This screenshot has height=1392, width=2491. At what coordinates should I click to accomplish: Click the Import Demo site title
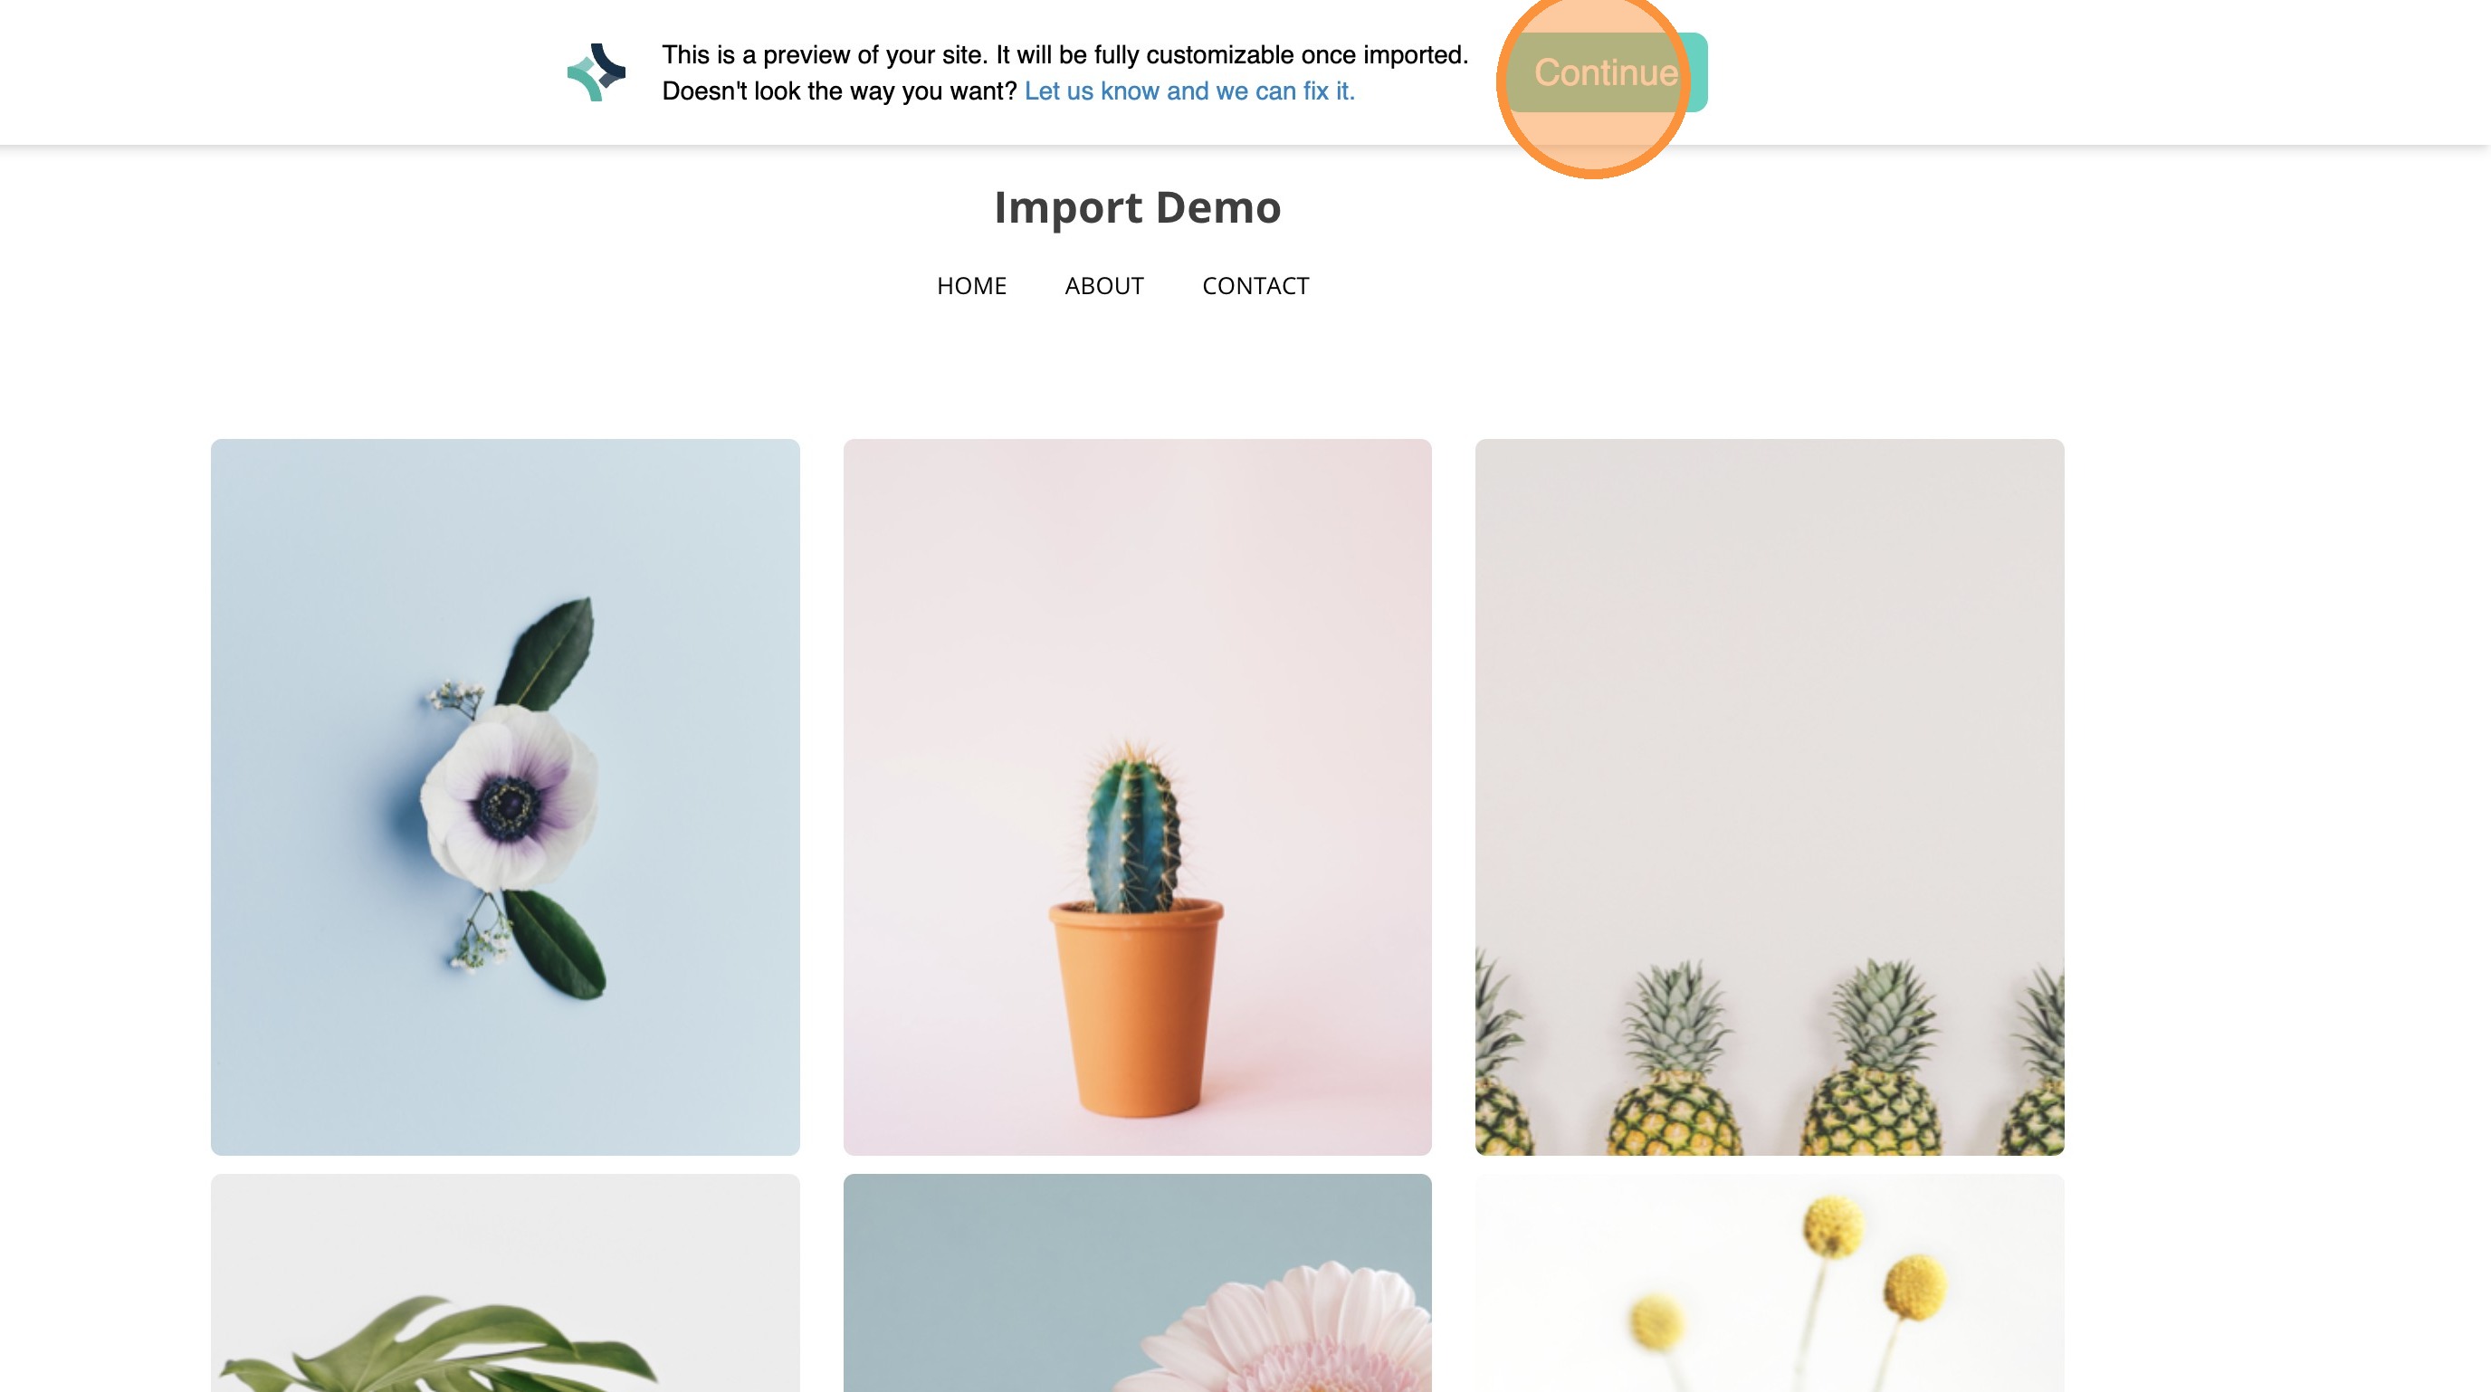pos(1137,207)
